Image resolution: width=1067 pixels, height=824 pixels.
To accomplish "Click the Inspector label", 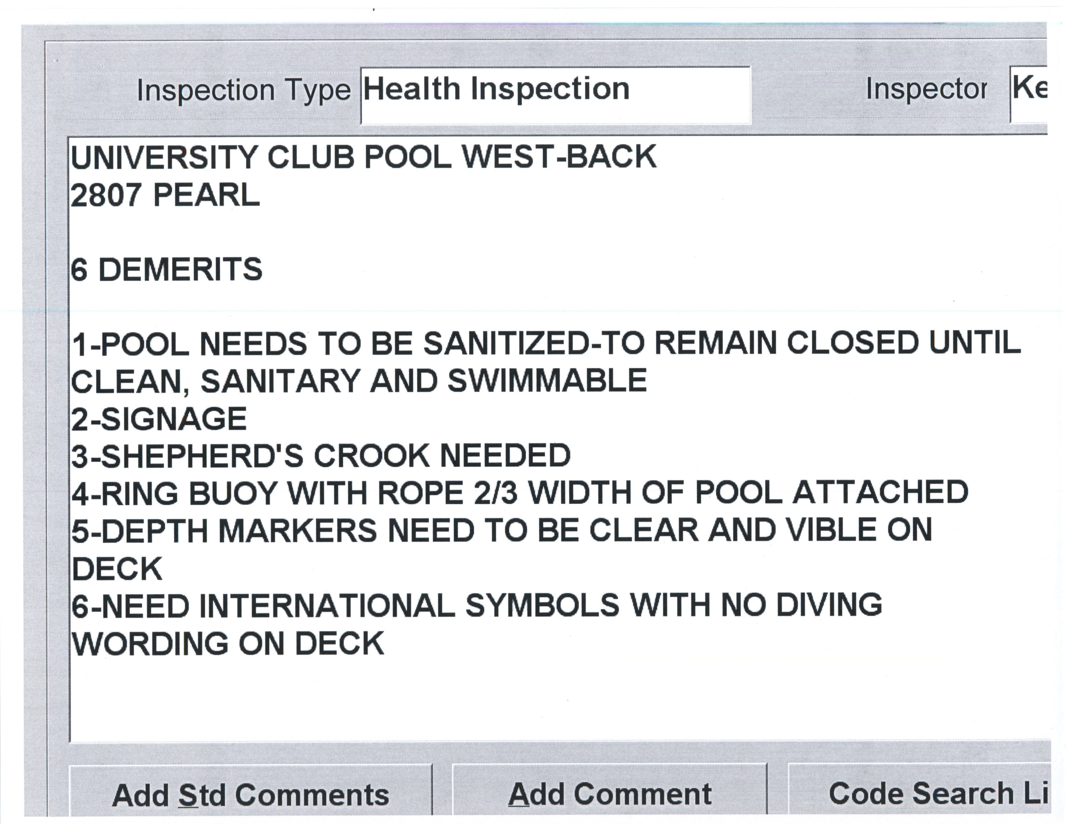I will [x=925, y=90].
